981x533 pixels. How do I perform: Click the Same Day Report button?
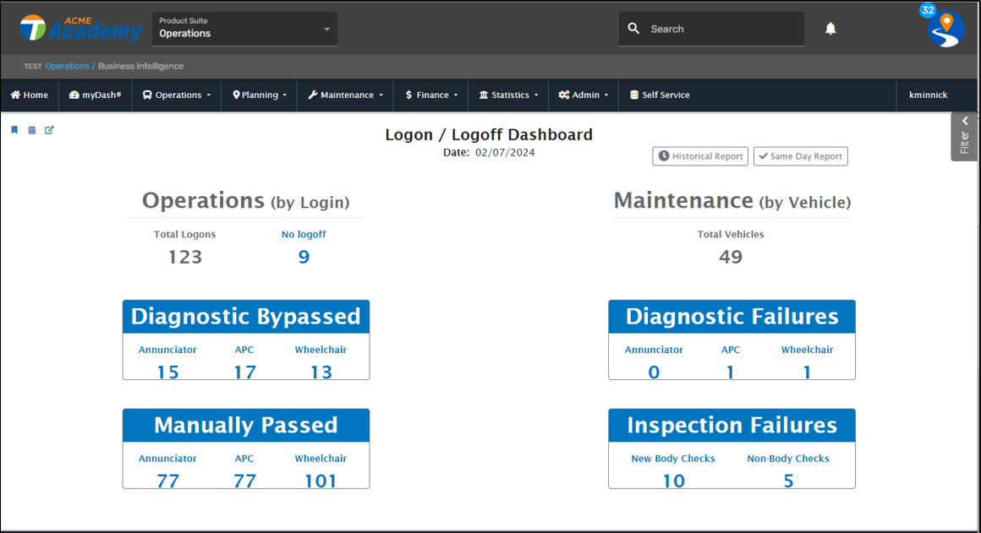800,156
